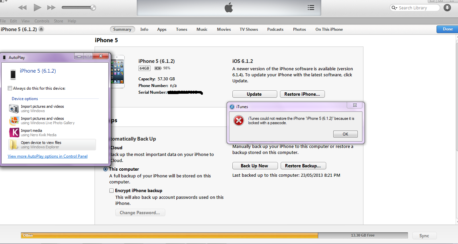Click the Sync button

[x=424, y=236]
